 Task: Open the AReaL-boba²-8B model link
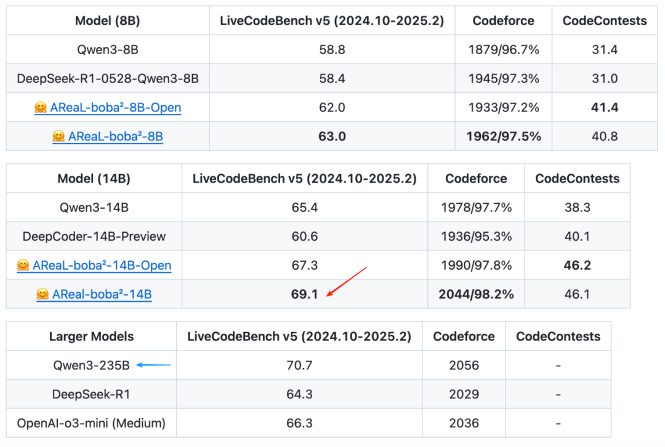point(115,137)
